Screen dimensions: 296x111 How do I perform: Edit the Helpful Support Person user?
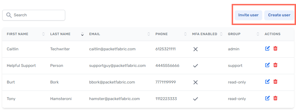(x=267, y=65)
